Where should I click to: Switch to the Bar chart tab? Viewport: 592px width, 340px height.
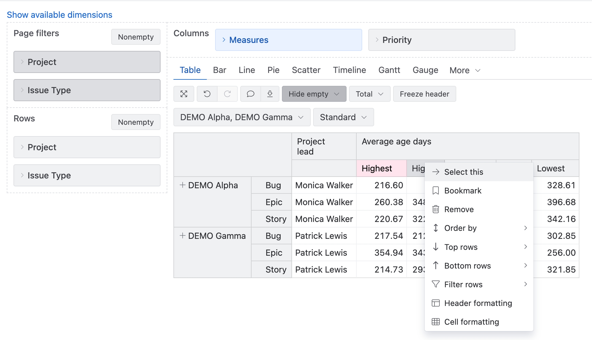point(219,70)
